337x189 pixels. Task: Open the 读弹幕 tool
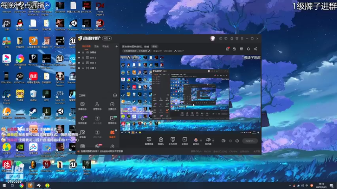point(83,134)
